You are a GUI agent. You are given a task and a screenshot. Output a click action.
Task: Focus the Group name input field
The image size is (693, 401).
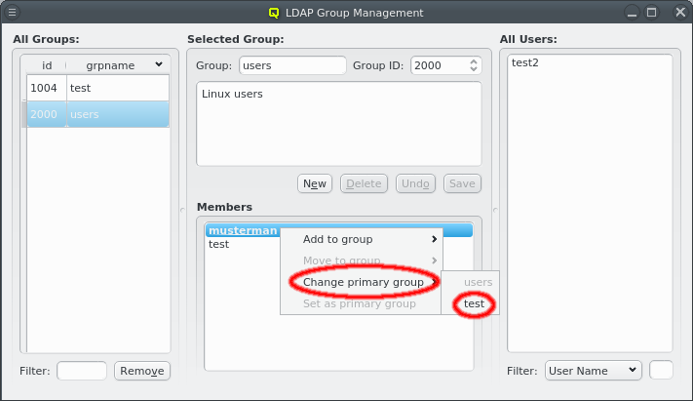(x=292, y=65)
